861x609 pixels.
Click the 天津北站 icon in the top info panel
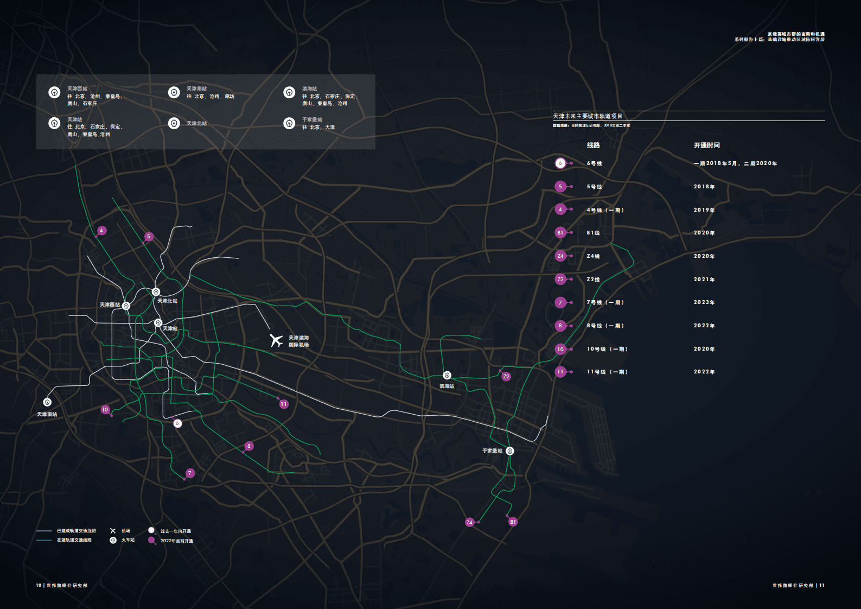pos(174,123)
